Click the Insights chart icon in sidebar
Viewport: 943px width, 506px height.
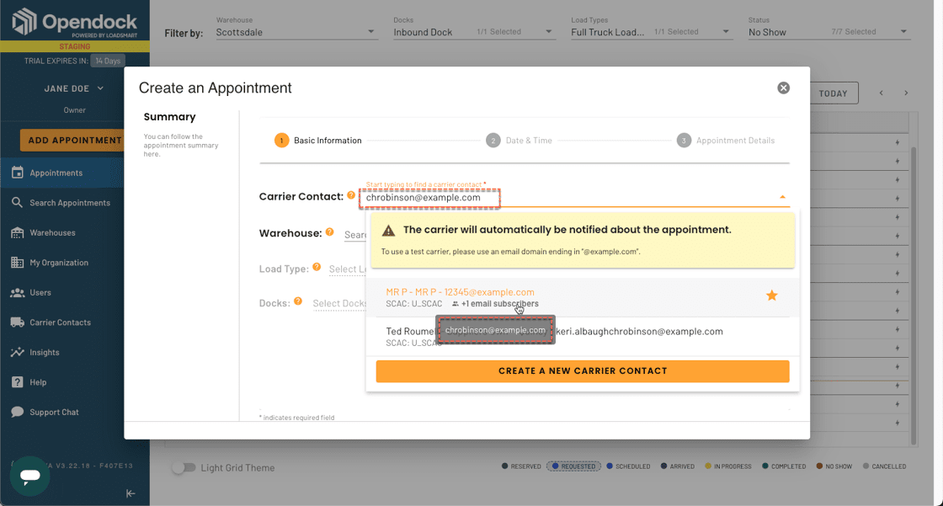coord(17,352)
